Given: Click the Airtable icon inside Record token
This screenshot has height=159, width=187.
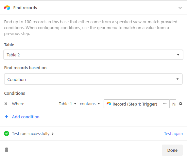Looking at the screenshot, I should tap(109, 104).
